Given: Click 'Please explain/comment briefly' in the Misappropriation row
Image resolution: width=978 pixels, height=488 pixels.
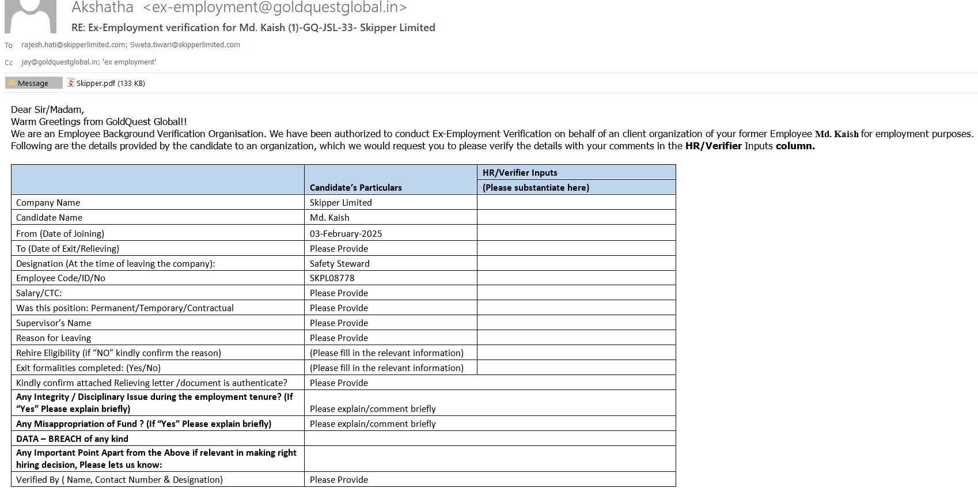Looking at the screenshot, I should (373, 423).
